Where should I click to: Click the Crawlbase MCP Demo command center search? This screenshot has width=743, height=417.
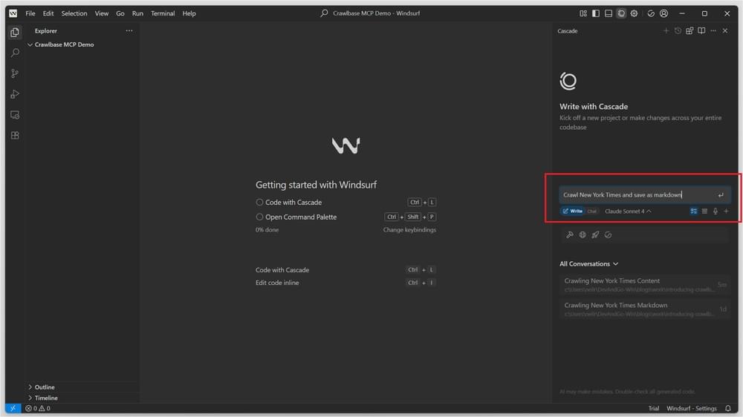(x=370, y=13)
